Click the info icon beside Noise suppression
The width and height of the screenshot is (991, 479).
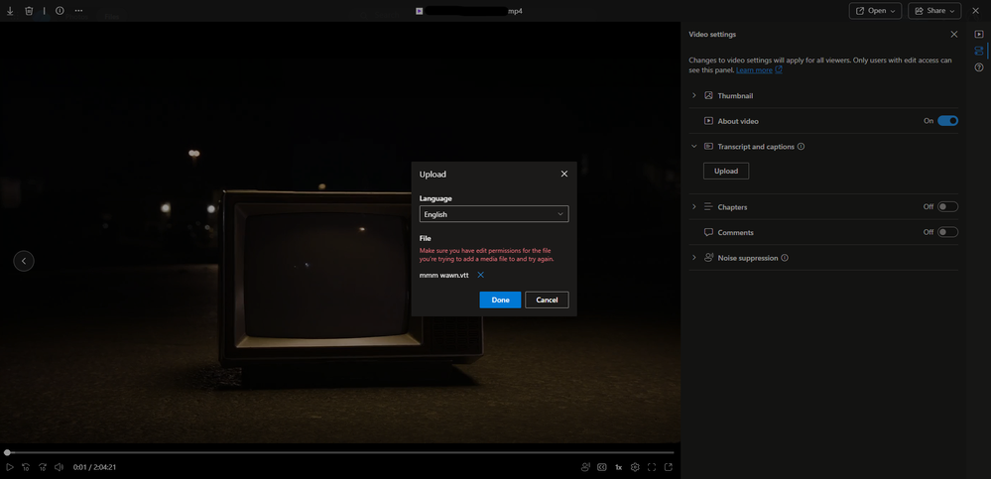785,258
